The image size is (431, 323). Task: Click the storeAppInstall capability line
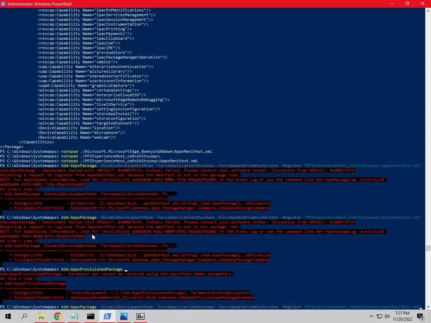pos(88,114)
